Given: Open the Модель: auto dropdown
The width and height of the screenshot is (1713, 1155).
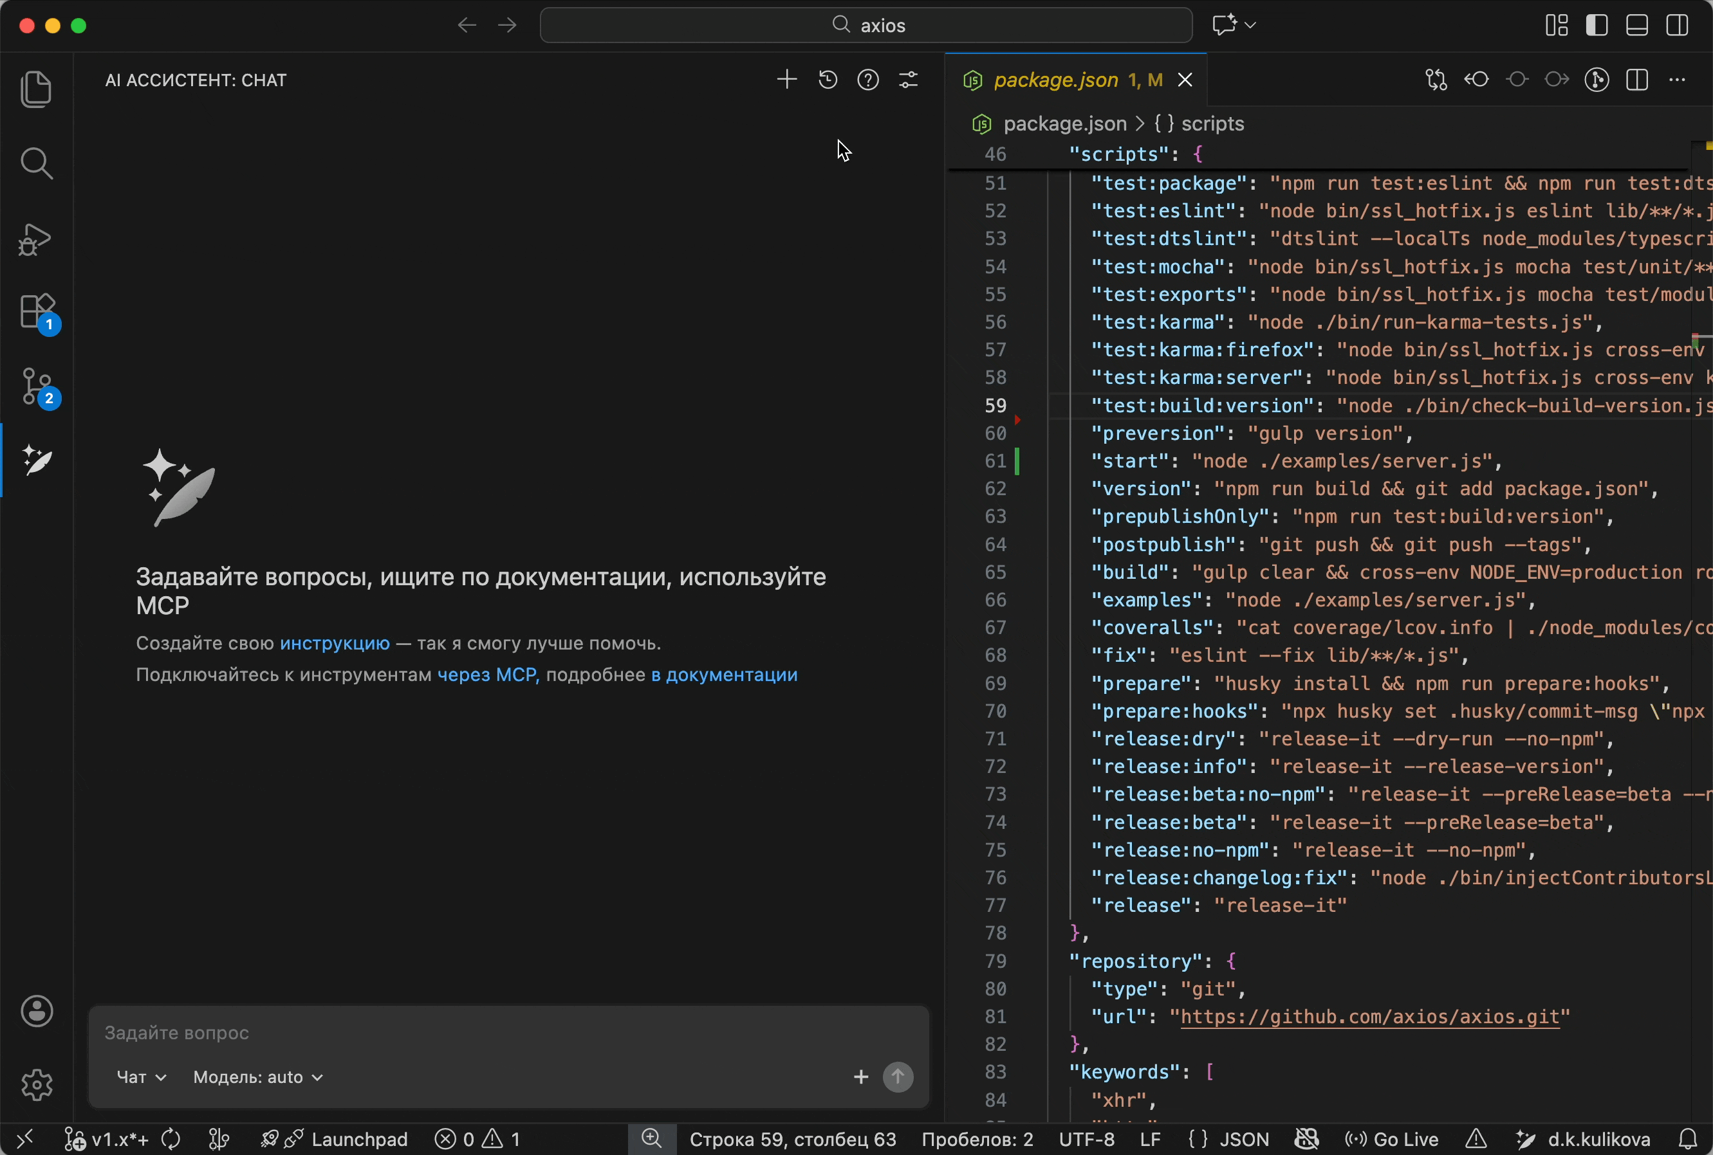Looking at the screenshot, I should point(258,1077).
